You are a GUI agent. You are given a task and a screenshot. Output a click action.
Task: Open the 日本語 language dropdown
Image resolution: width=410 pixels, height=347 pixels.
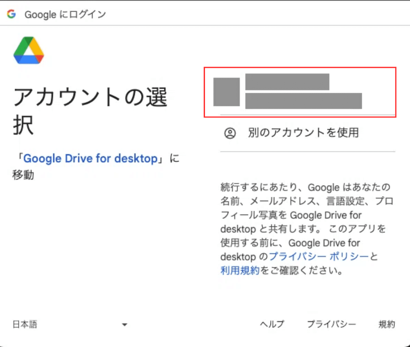[70, 324]
